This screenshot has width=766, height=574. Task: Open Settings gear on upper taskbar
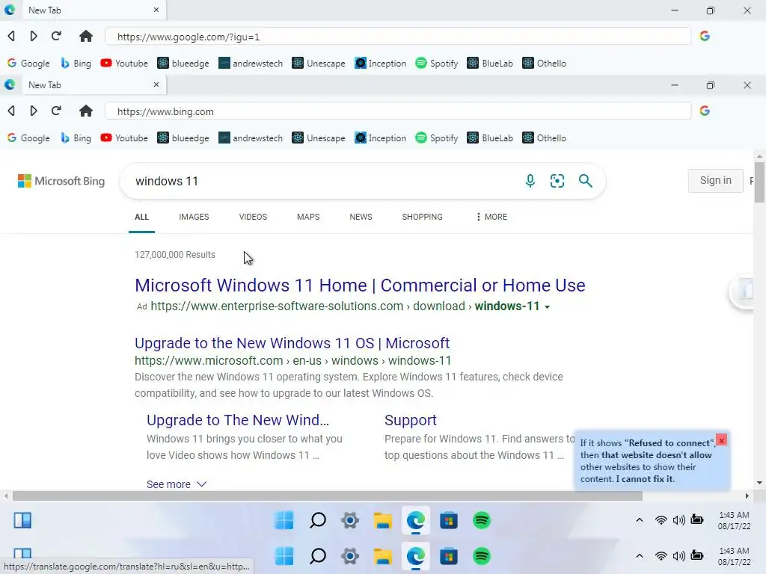350,520
